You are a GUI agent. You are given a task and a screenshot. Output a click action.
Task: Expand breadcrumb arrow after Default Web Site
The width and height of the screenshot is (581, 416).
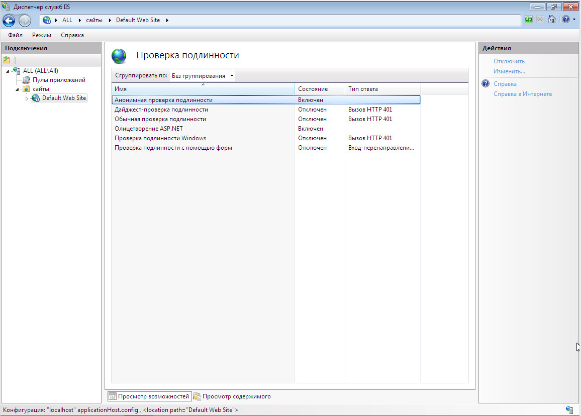point(167,20)
